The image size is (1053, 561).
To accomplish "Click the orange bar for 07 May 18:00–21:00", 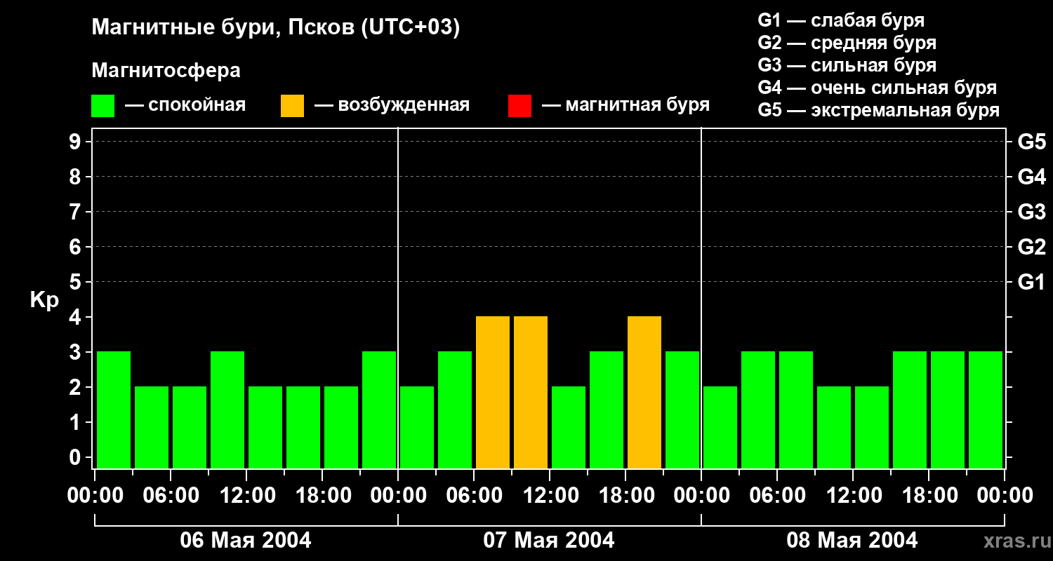I will [x=644, y=393].
